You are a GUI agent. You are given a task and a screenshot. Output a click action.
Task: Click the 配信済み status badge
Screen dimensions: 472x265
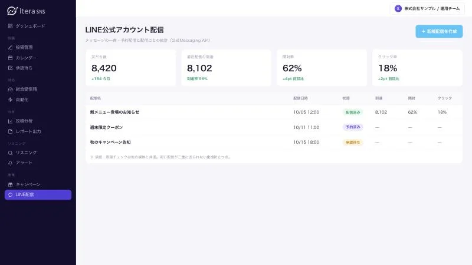click(x=353, y=112)
